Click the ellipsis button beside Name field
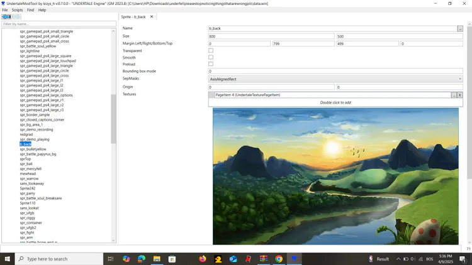This screenshot has height=265, width=472. [460, 28]
